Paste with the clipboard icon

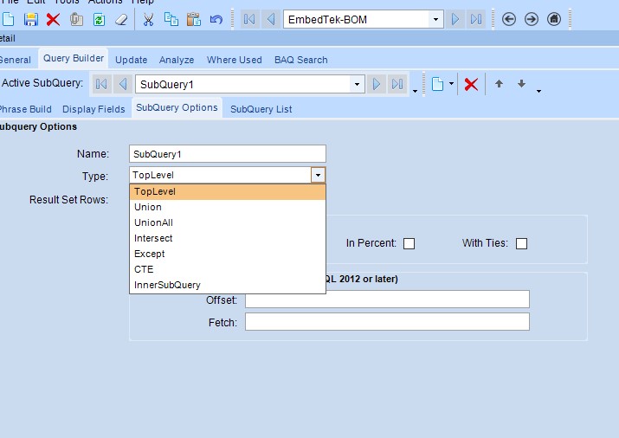193,19
